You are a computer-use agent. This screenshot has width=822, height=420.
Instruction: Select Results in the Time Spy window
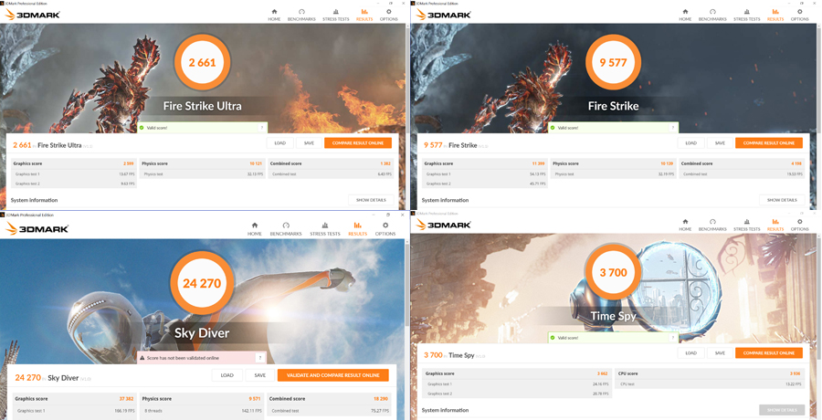coord(775,225)
